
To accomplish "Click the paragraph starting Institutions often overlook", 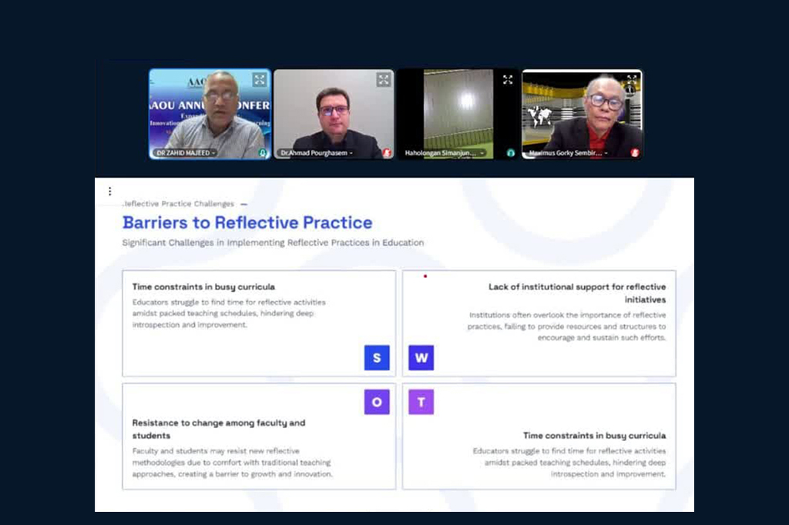I will pyautogui.click(x=566, y=326).
